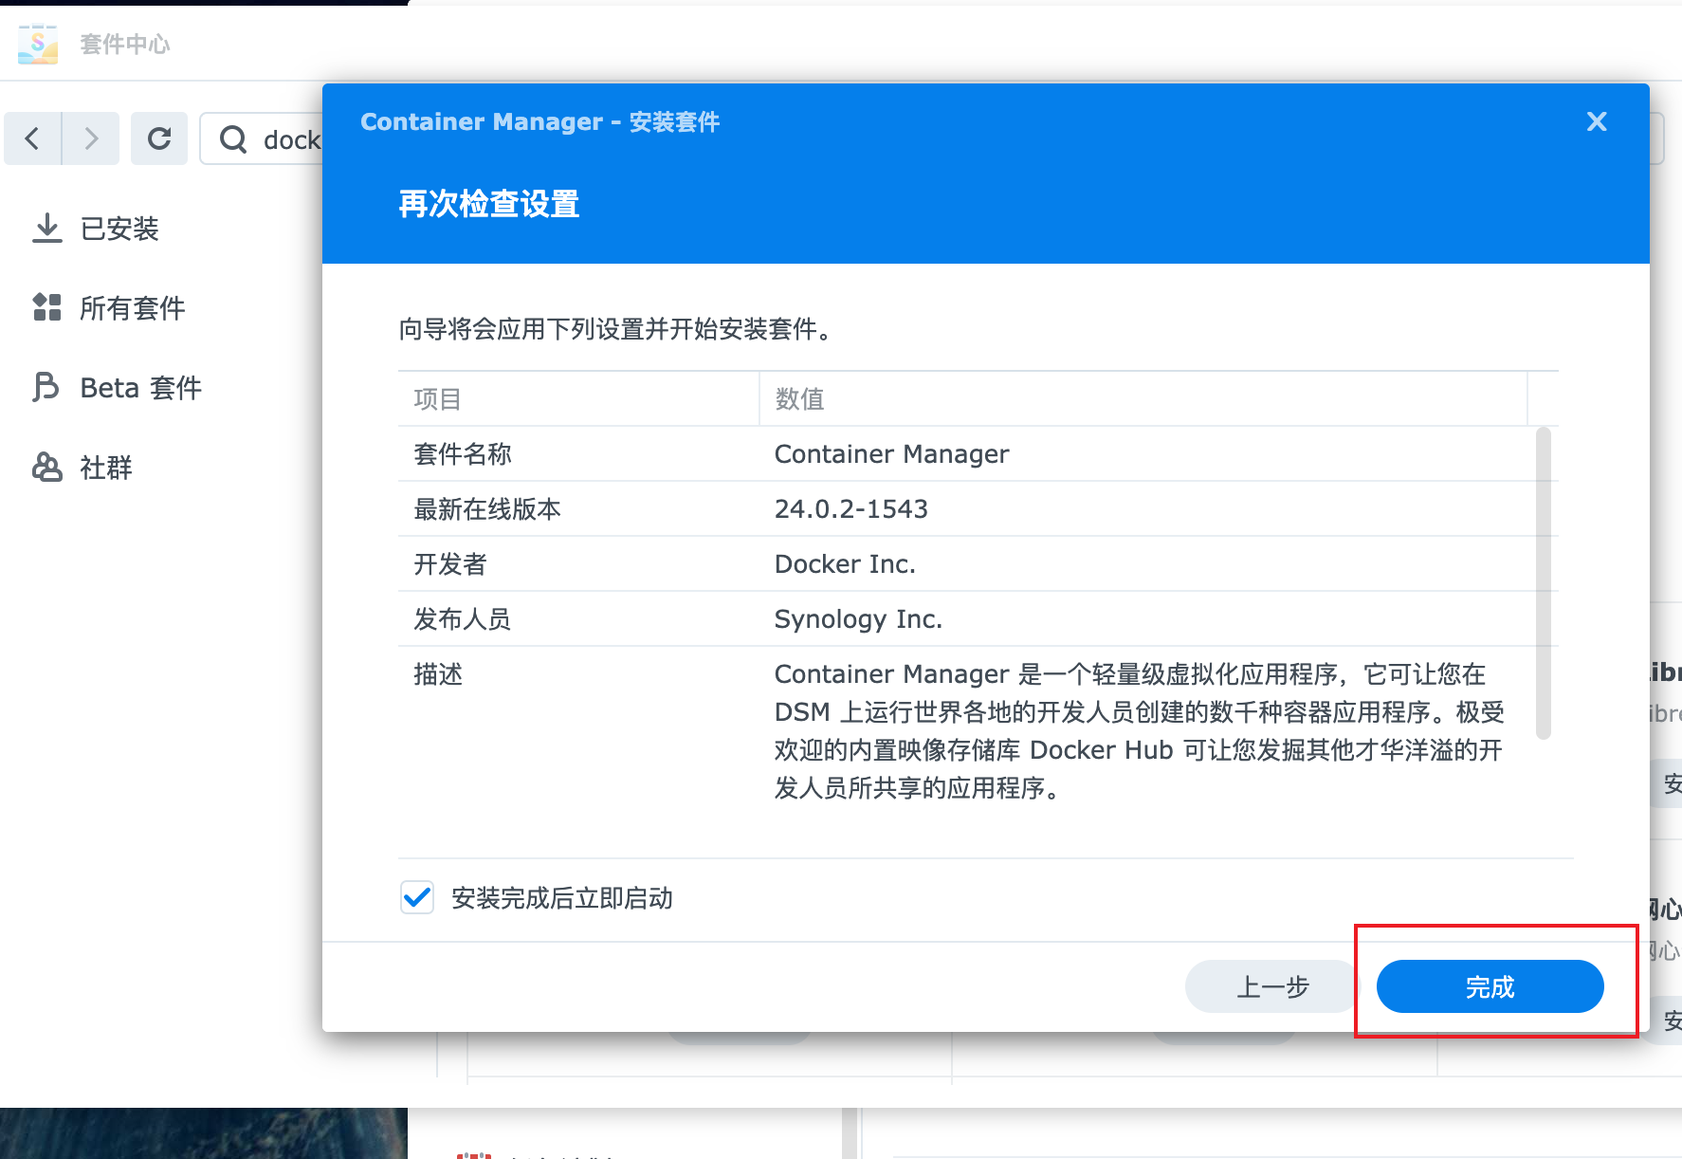Expand the 项目 column header
The image size is (1682, 1159).
(x=437, y=398)
